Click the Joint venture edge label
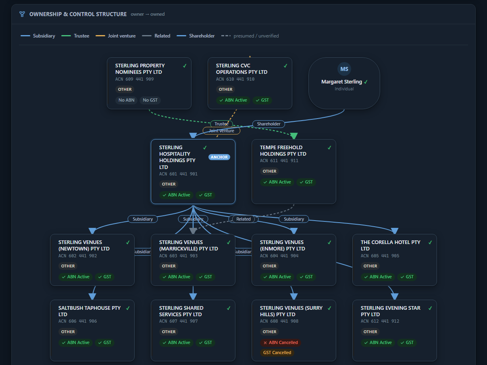Screen dimensions: 487x365 pos(221,131)
